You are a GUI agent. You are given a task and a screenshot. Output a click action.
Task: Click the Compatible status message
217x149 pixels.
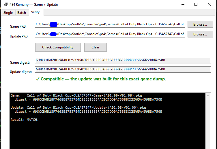[101, 79]
